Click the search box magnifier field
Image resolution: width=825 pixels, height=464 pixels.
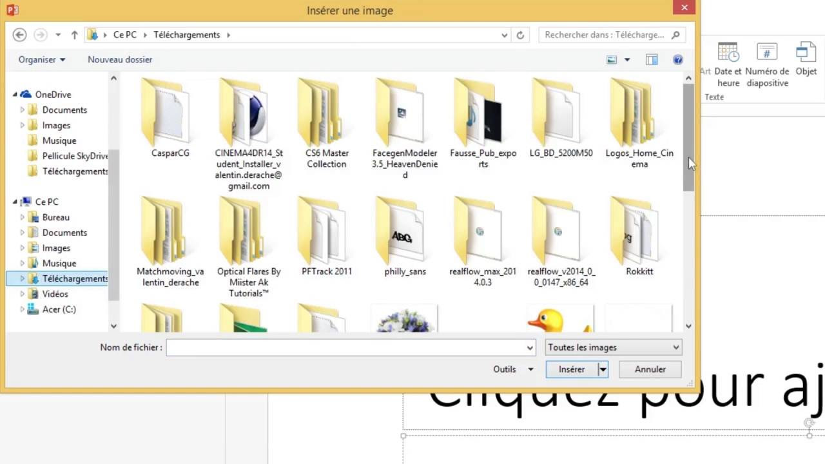click(x=612, y=35)
